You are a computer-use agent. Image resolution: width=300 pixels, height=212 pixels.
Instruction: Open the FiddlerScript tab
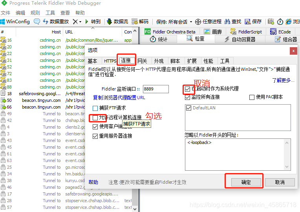[x=246, y=31]
